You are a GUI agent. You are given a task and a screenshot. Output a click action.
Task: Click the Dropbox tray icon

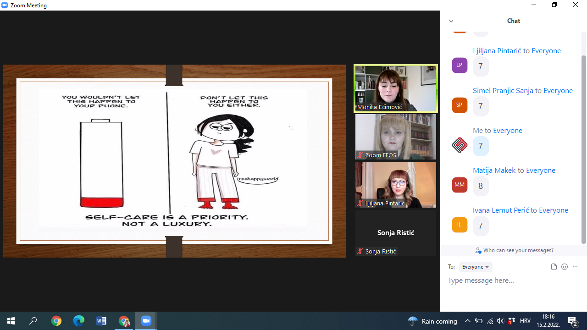pos(511,321)
